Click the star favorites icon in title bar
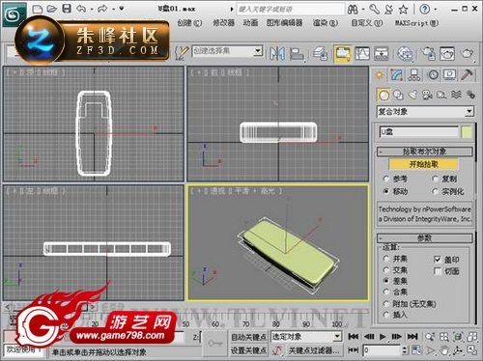 click(404, 10)
